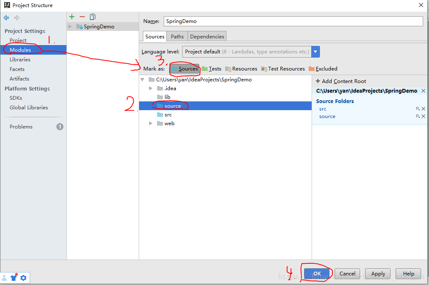429x285 pixels.
Task: Click the OK button
Action: tap(317, 273)
